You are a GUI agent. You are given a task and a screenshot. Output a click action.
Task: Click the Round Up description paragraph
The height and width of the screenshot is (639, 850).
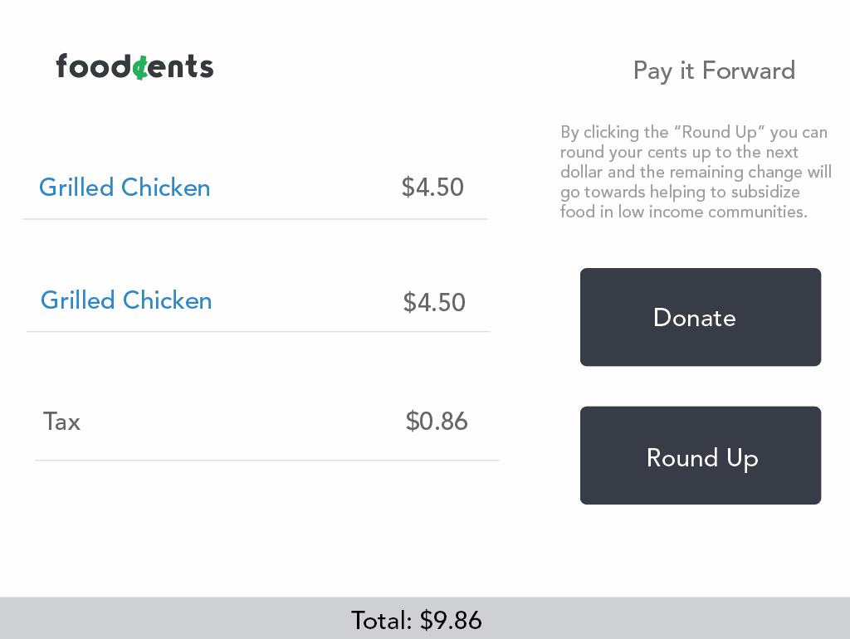coord(696,172)
